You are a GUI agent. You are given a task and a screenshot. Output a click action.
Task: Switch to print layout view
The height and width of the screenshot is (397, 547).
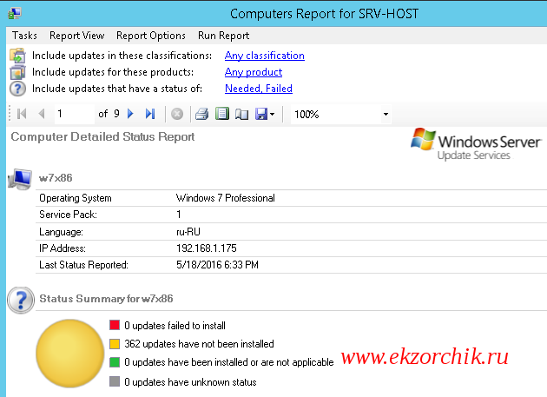coord(222,114)
